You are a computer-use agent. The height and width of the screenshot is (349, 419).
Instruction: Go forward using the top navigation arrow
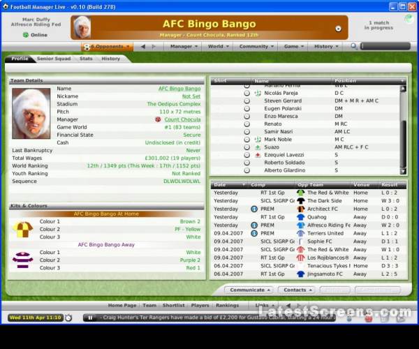point(154,47)
